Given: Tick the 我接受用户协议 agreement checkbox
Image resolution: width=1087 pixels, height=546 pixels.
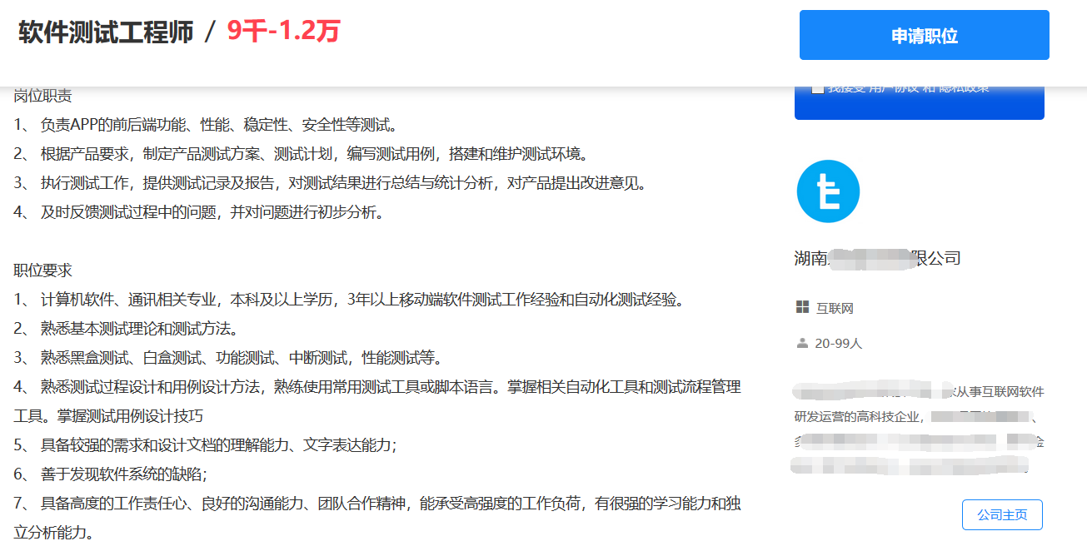Looking at the screenshot, I should coord(818,88).
